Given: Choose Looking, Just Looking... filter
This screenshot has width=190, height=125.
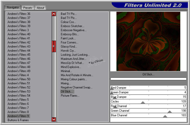Looking at the screenshot, I should coord(75,55).
